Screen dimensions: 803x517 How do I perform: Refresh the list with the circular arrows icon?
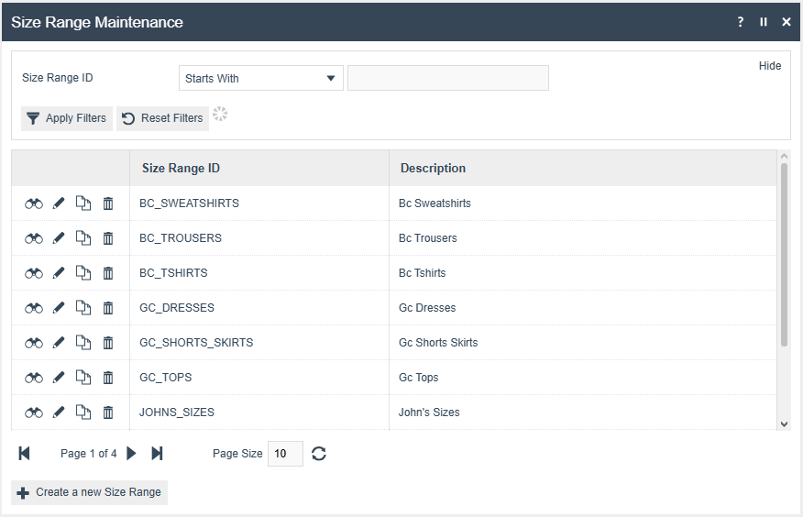[318, 454]
